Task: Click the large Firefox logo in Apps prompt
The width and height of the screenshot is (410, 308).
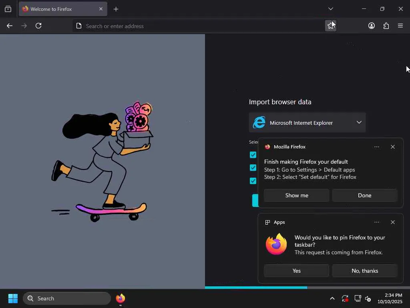Action: (x=276, y=244)
